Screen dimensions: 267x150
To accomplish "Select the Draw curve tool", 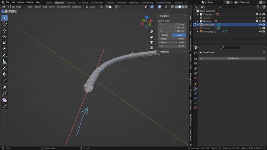I will (x=5, y=68).
